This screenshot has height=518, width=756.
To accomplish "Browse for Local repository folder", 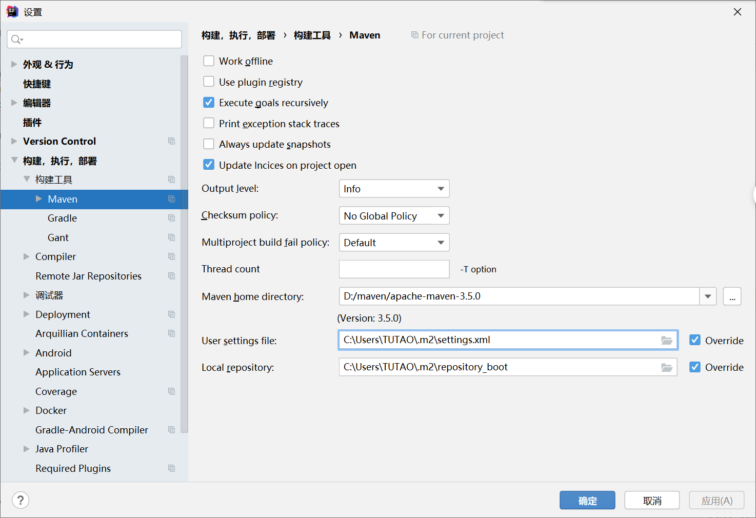I will click(x=667, y=367).
